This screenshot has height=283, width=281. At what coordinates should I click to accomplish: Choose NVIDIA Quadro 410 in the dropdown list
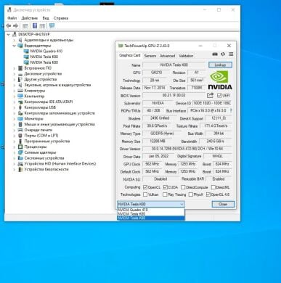pyautogui.click(x=151, y=210)
